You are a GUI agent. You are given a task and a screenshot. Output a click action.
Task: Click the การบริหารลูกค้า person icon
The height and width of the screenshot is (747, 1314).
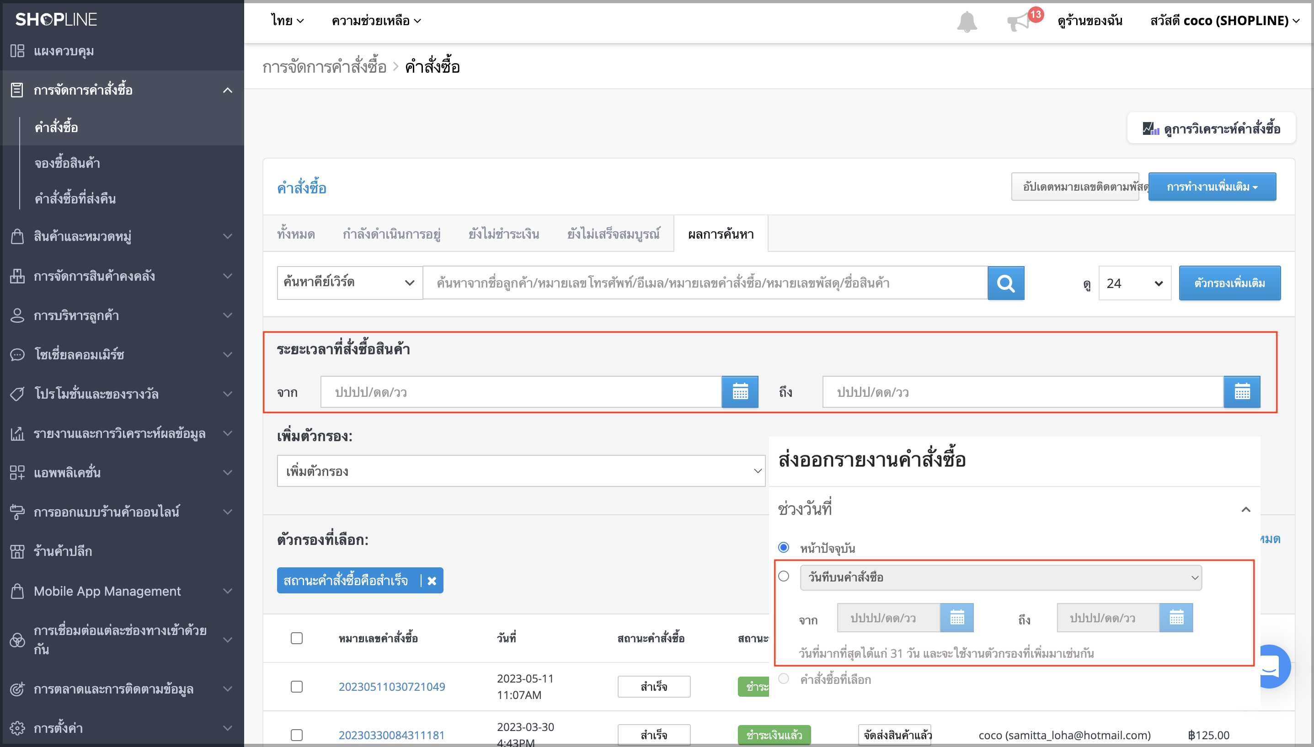click(x=17, y=315)
